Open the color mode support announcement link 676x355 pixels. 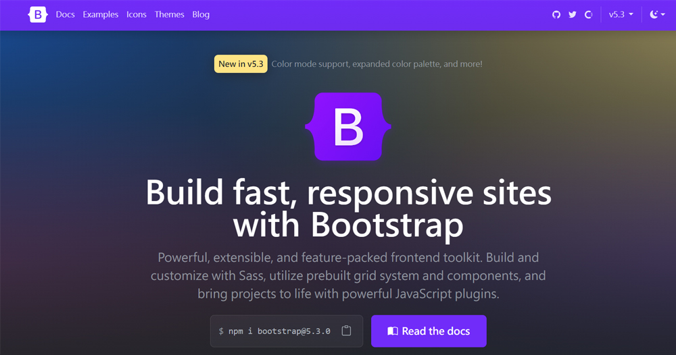pos(377,63)
